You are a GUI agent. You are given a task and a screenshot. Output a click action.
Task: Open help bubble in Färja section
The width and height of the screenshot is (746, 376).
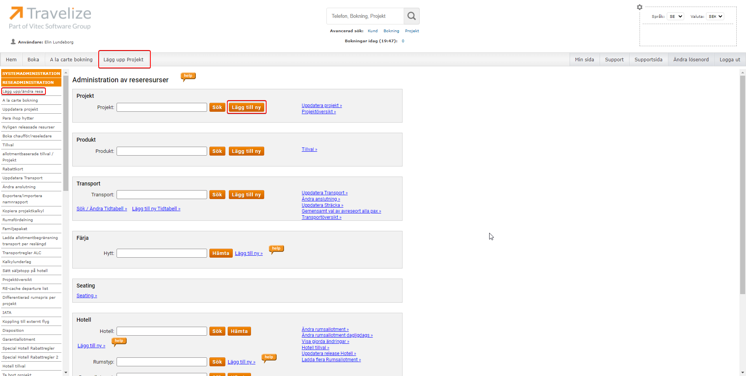[x=276, y=249]
